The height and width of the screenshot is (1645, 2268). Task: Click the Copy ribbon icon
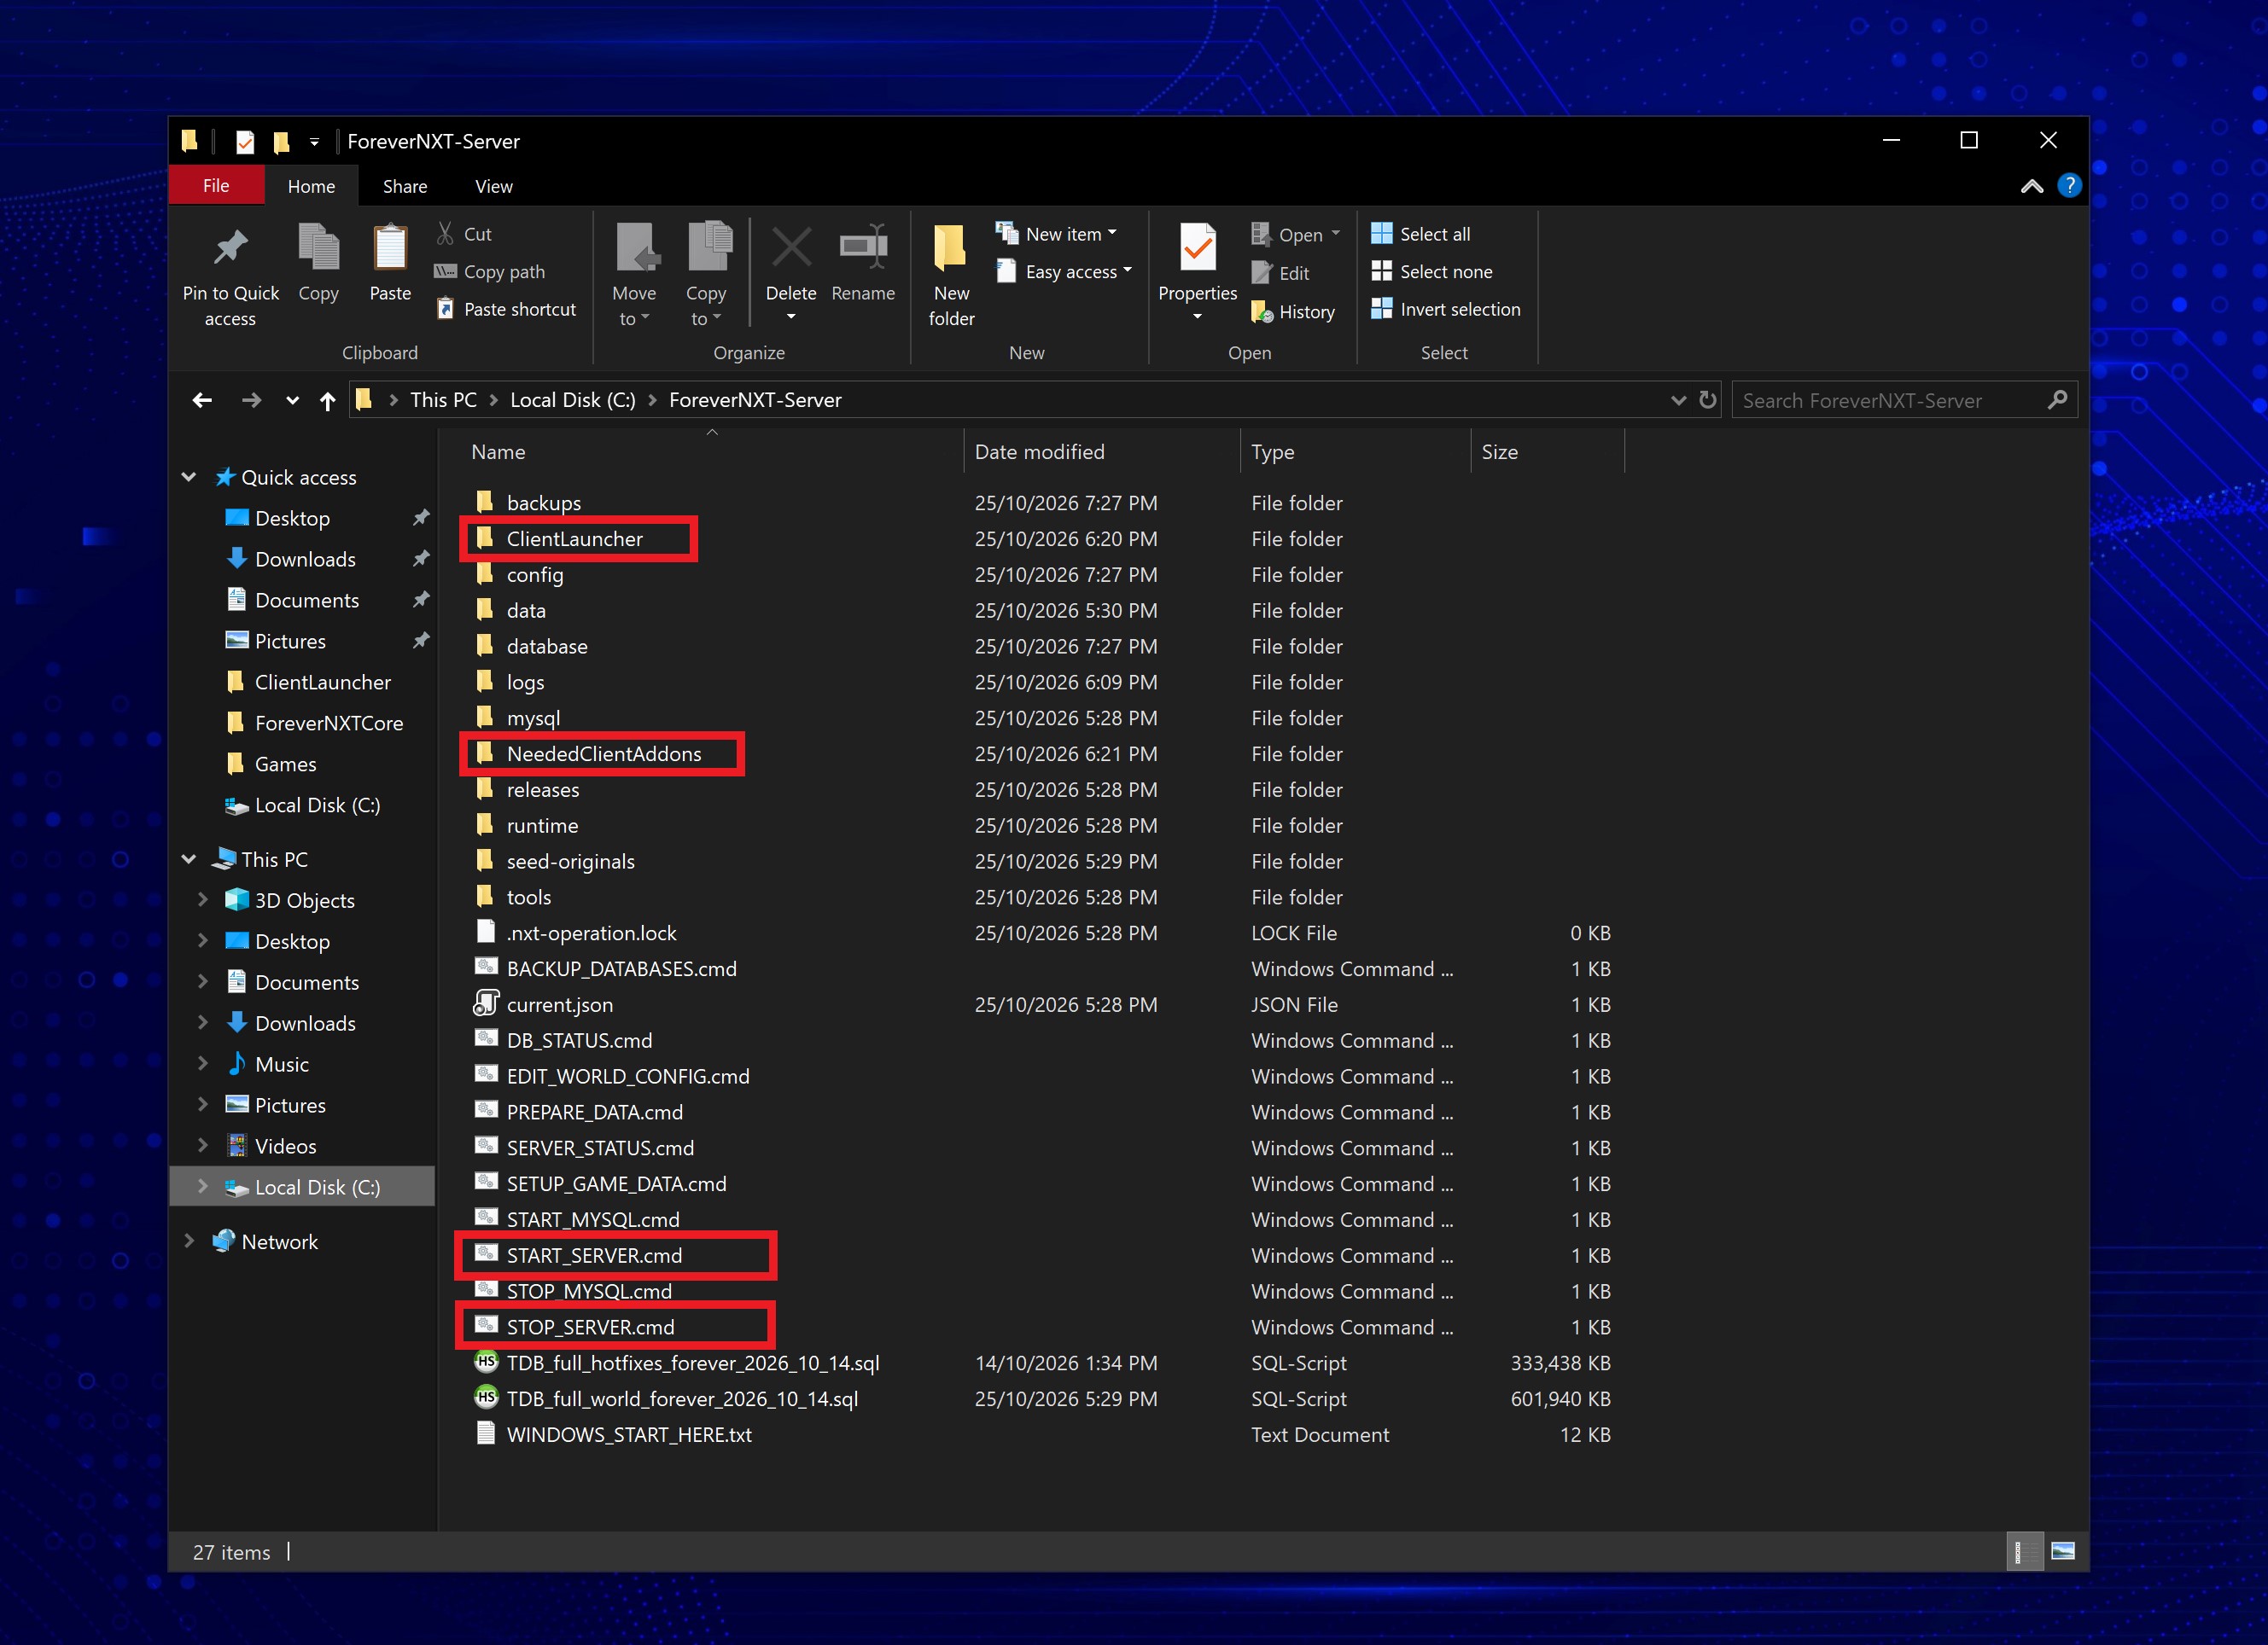[x=318, y=247]
